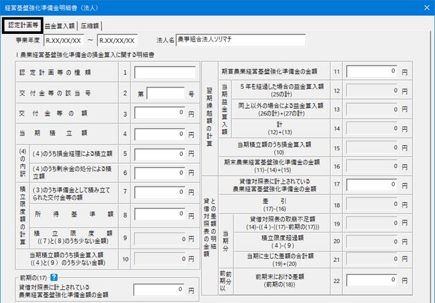
Task: Click the 事業年度 start date field
Action: [64, 40]
